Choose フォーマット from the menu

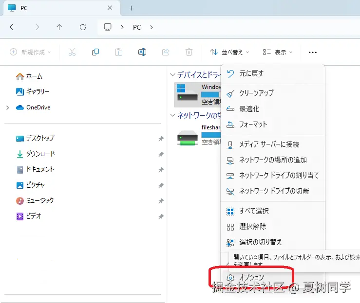(x=273, y=124)
